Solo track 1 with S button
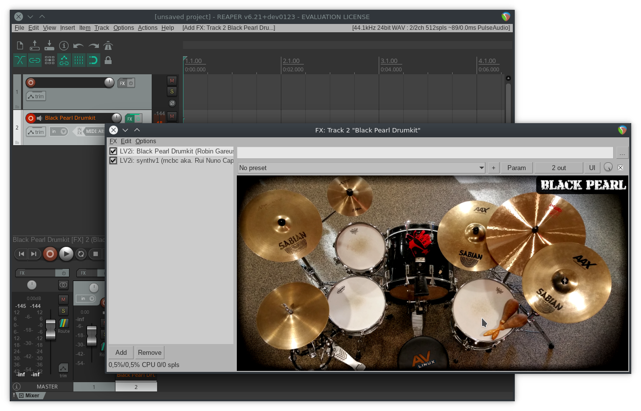The width and height of the screenshot is (641, 411). click(172, 91)
